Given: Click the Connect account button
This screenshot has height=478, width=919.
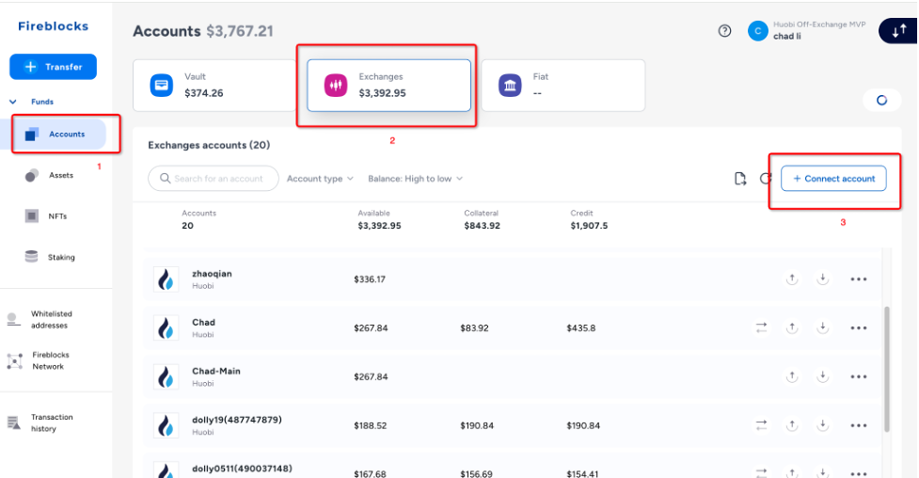Looking at the screenshot, I should click(x=833, y=179).
